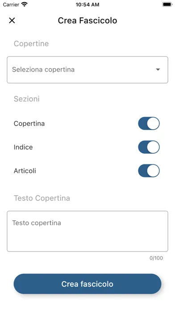Tap the Crea Fascicolo page title
Screen dimensions: 175x311
pyautogui.click(x=87, y=21)
